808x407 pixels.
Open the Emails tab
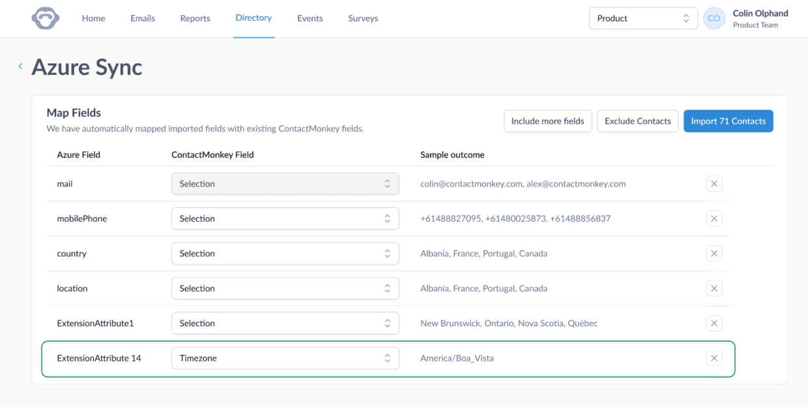click(x=143, y=18)
